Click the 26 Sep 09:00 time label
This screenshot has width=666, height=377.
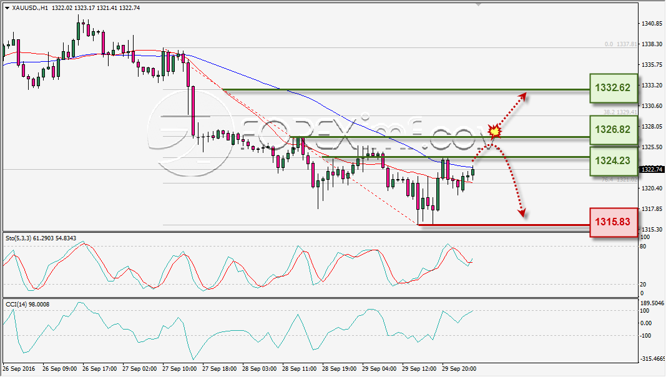click(60, 368)
